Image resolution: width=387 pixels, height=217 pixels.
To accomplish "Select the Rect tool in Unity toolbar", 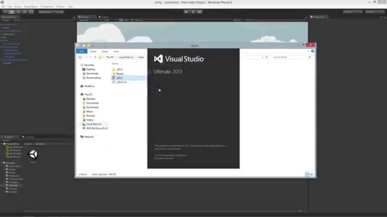I will point(31,12).
